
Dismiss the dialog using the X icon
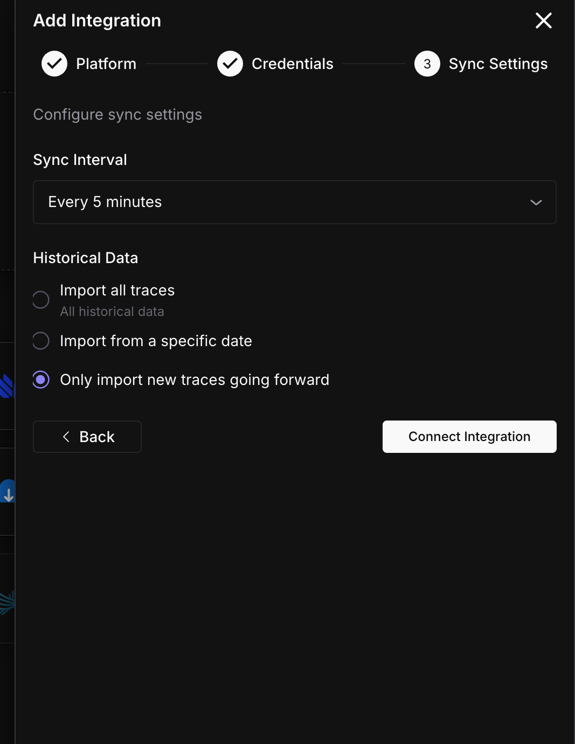pos(543,20)
